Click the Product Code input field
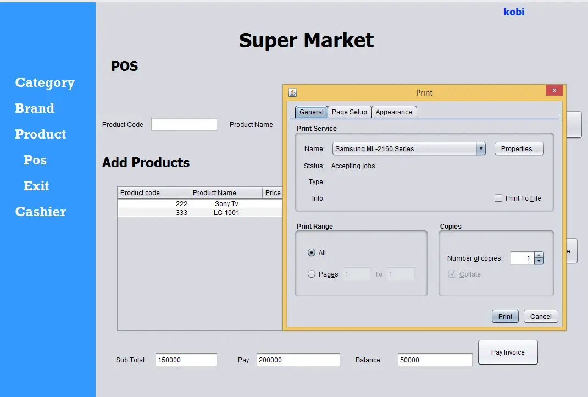The image size is (588, 397). [184, 125]
